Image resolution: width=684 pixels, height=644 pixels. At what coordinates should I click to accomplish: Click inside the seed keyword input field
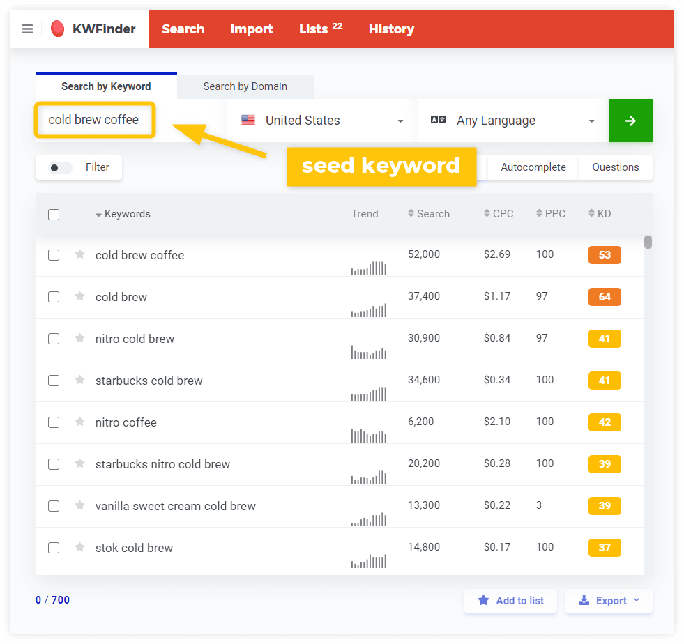tap(94, 120)
